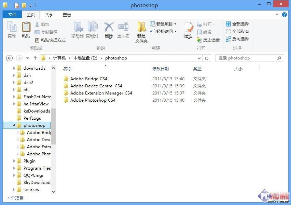The width and height of the screenshot is (291, 205).
Task: Click Rename (重命名) icon
Action: click(x=123, y=30)
